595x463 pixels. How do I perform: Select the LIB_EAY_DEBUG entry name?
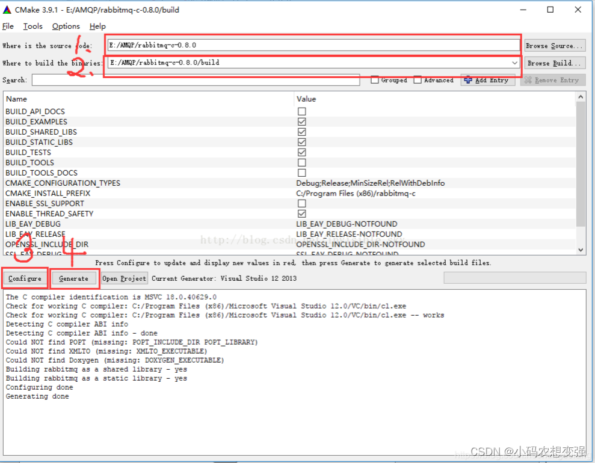33,224
